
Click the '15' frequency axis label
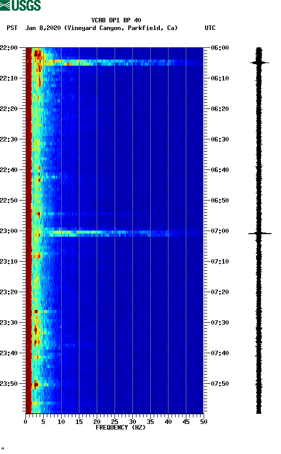click(x=79, y=422)
